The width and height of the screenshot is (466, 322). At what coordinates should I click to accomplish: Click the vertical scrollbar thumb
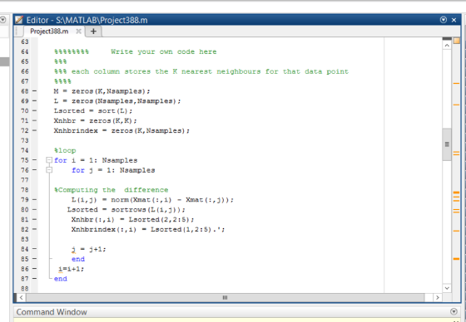[447, 144]
